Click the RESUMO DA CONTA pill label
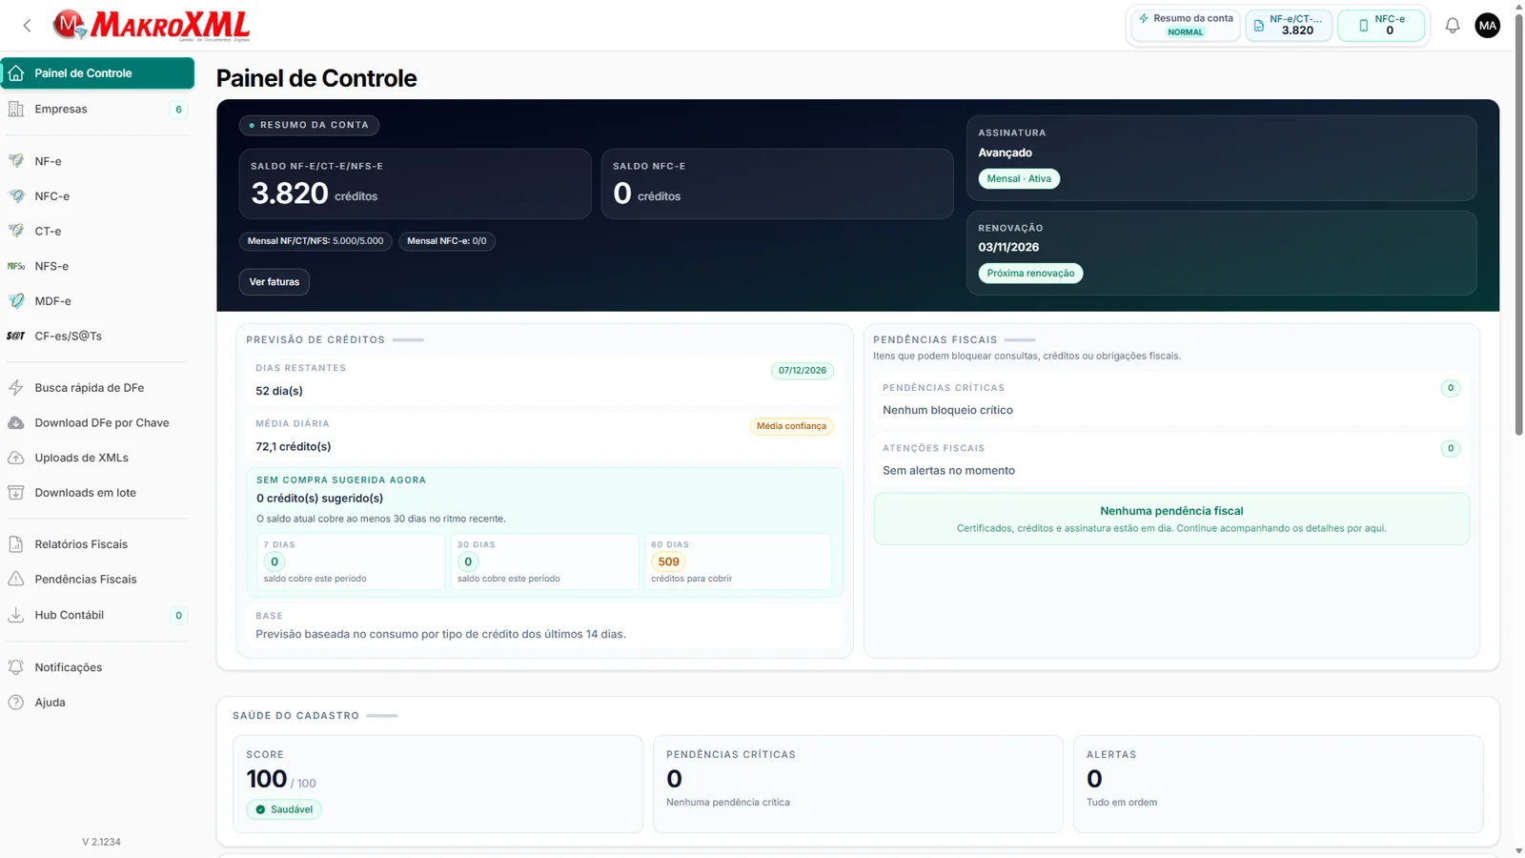The height and width of the screenshot is (858, 1525). click(x=310, y=125)
